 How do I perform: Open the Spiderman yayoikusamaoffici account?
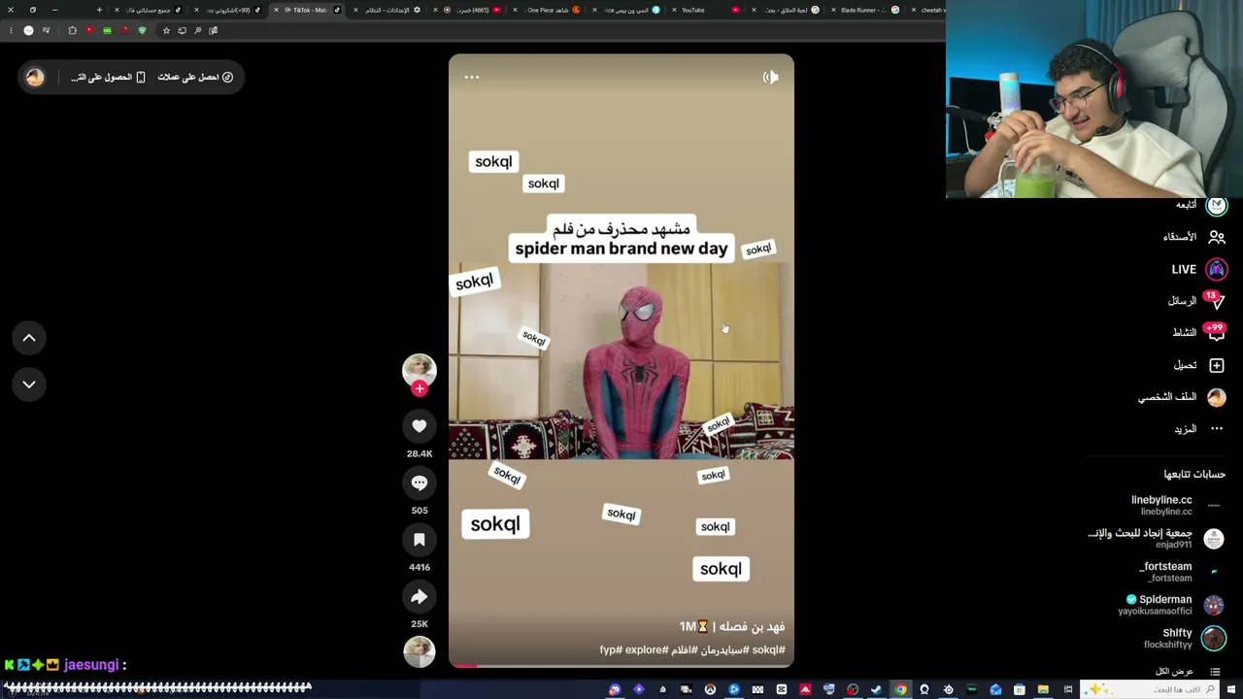[1170, 605]
